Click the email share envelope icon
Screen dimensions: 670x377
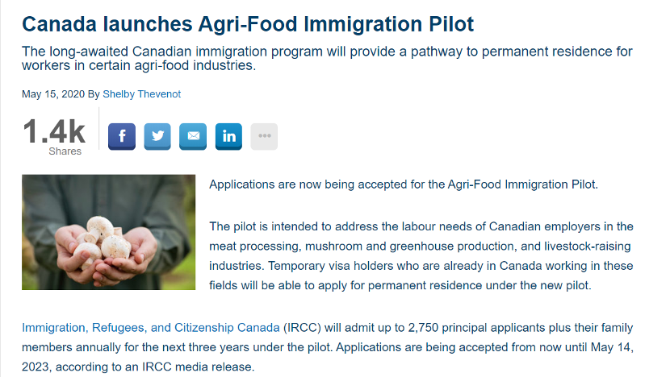193,136
